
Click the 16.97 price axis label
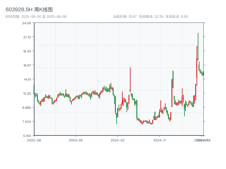click(27, 65)
